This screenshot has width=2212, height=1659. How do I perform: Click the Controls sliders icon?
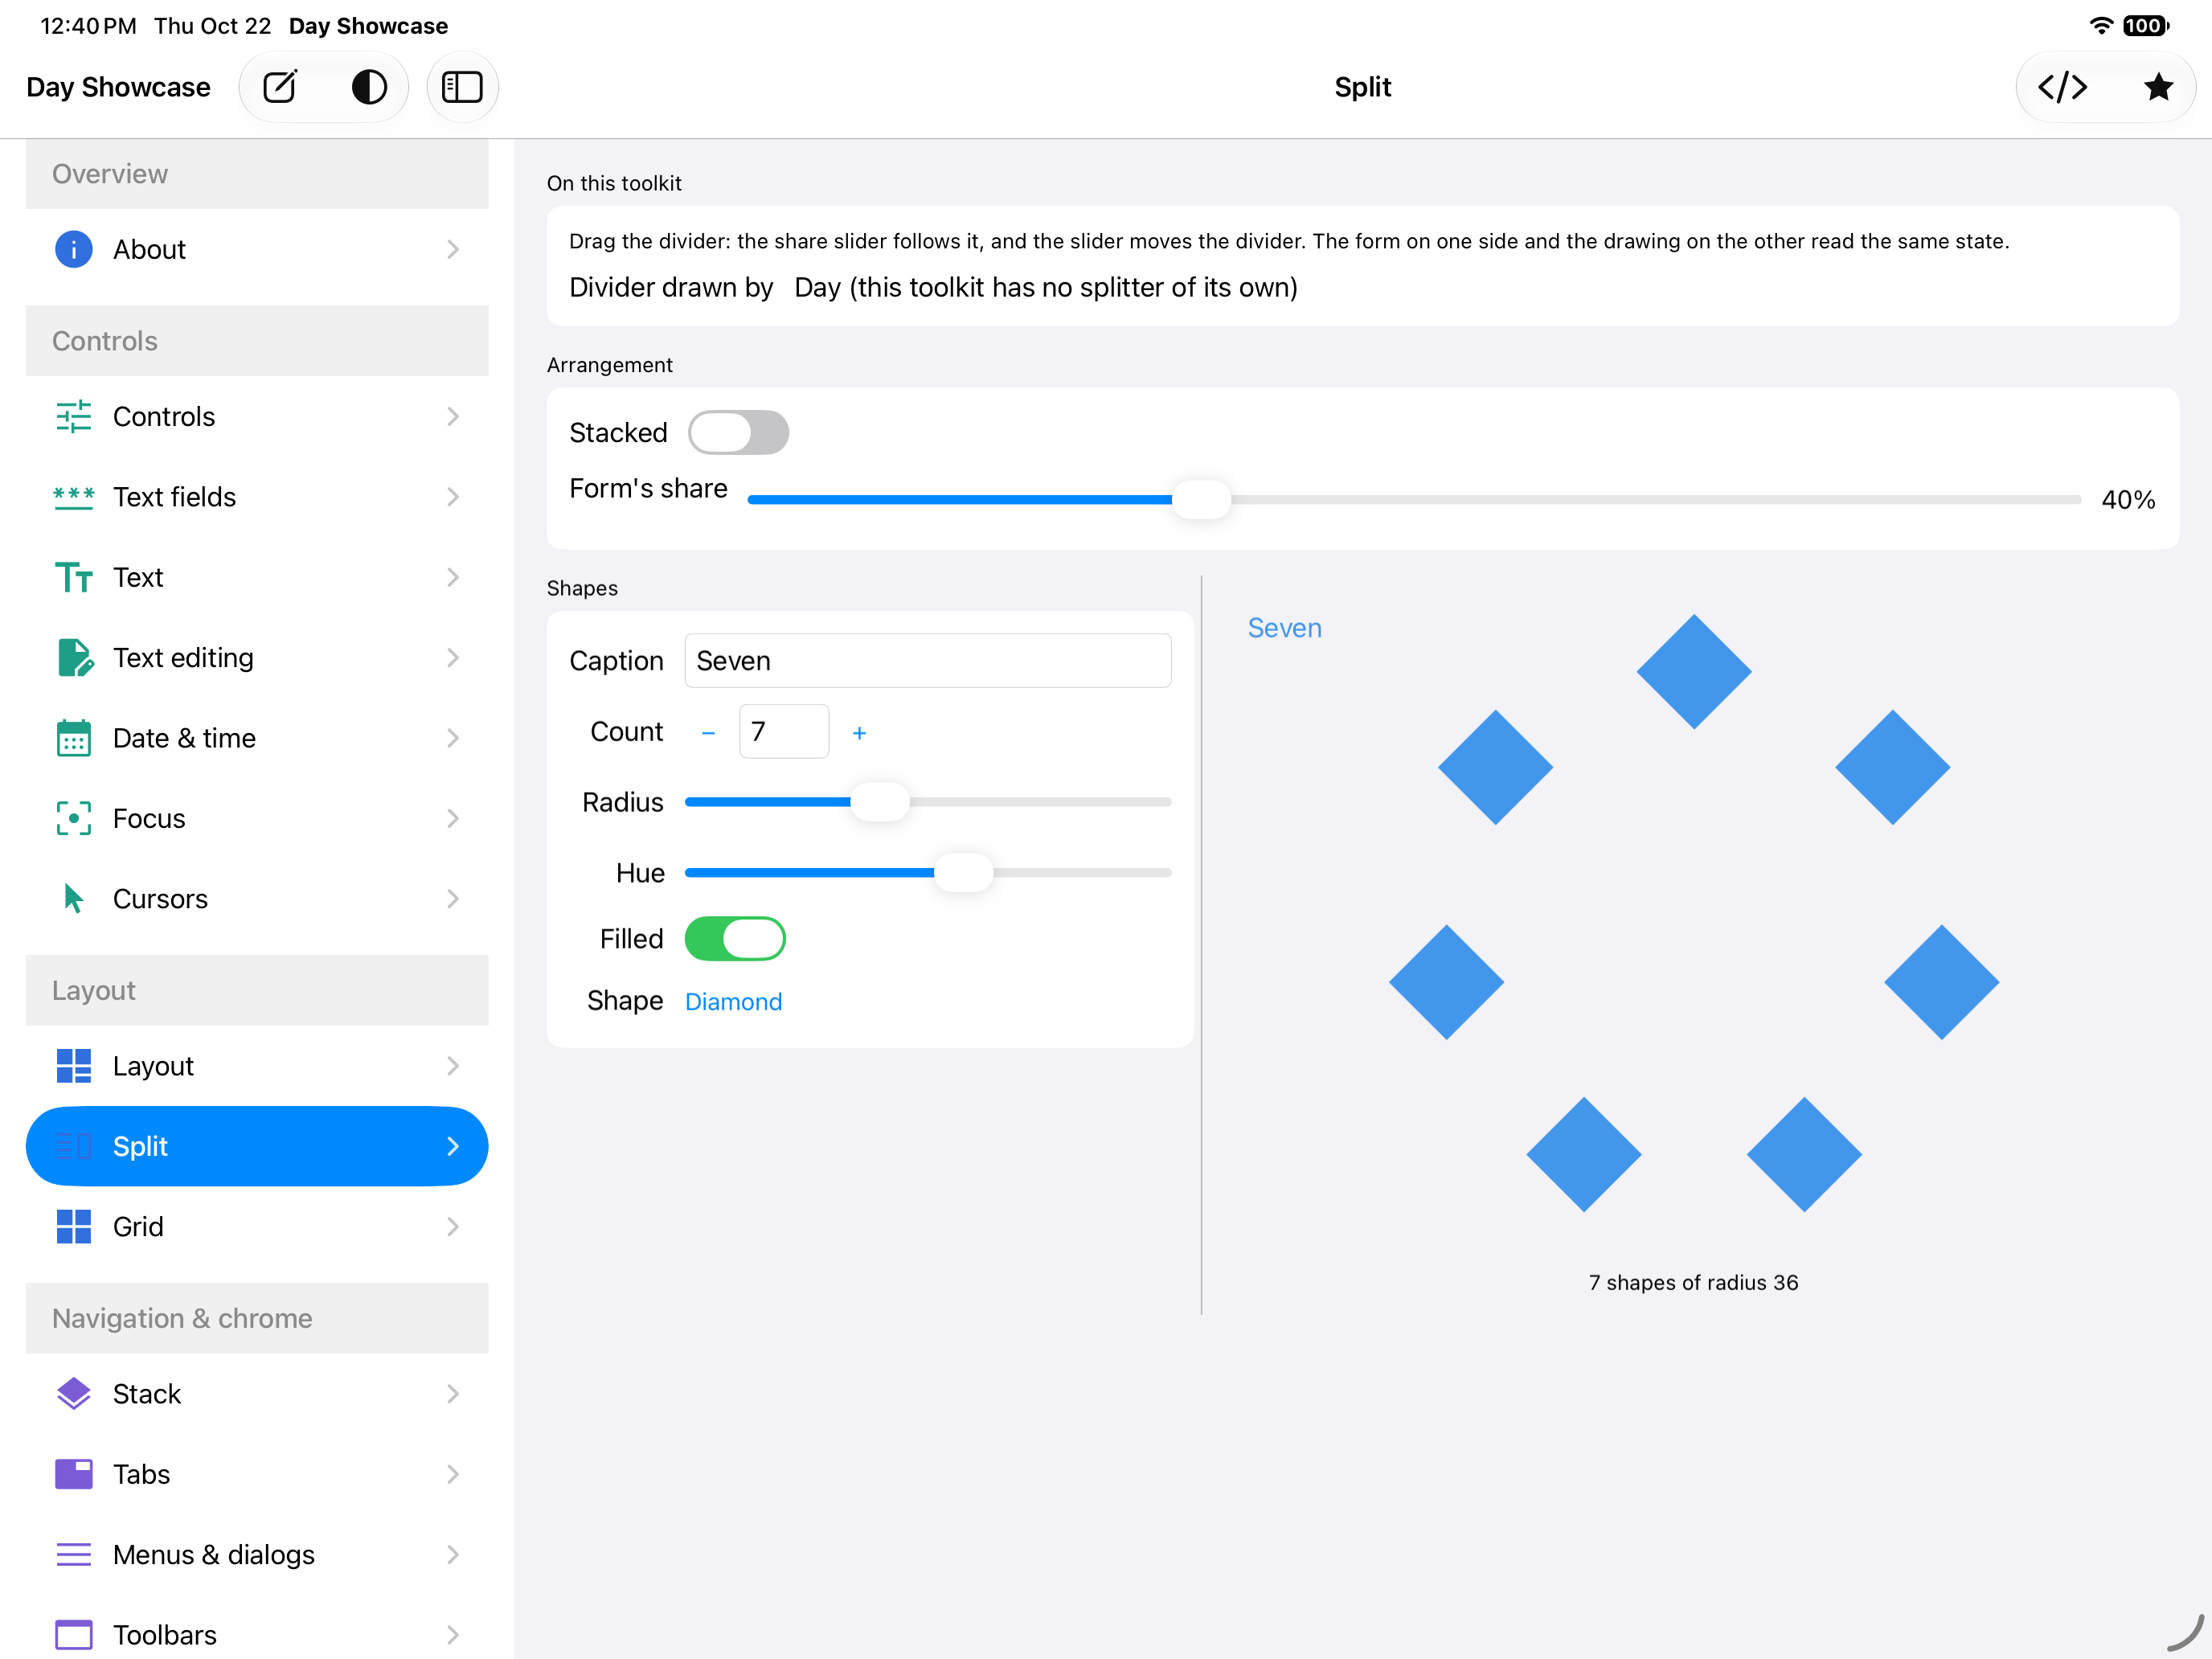pyautogui.click(x=73, y=416)
